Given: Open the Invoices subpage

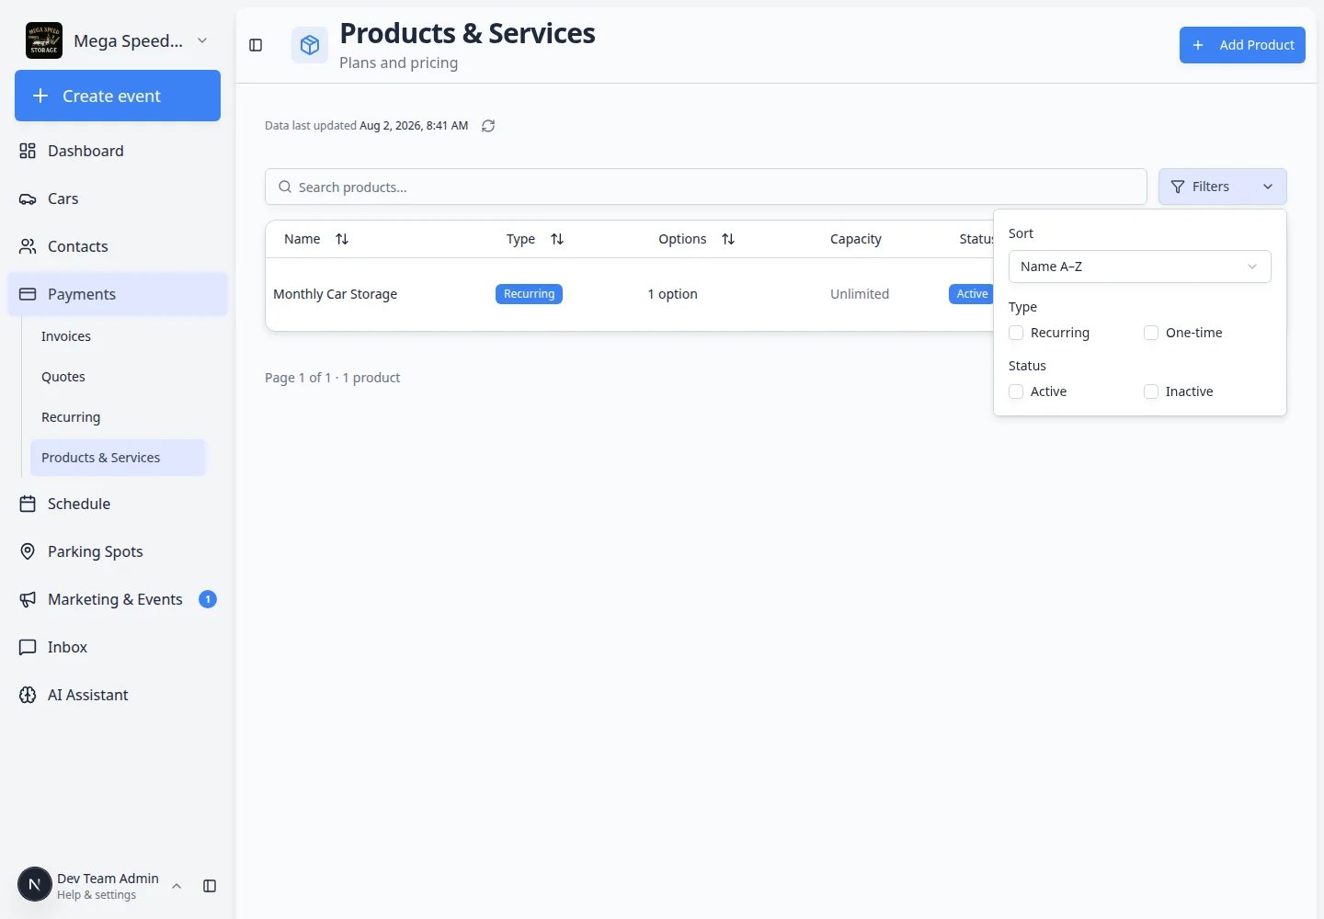Looking at the screenshot, I should 118,336.
